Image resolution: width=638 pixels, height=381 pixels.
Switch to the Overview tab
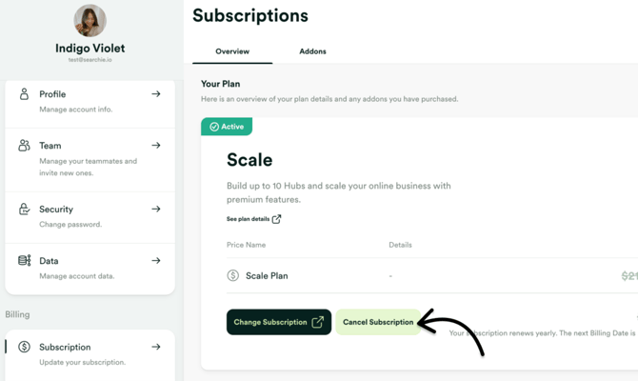[x=232, y=51]
